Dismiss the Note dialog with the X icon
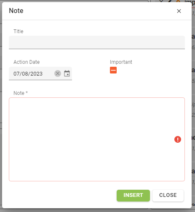The width and height of the screenshot is (195, 212). [x=179, y=11]
